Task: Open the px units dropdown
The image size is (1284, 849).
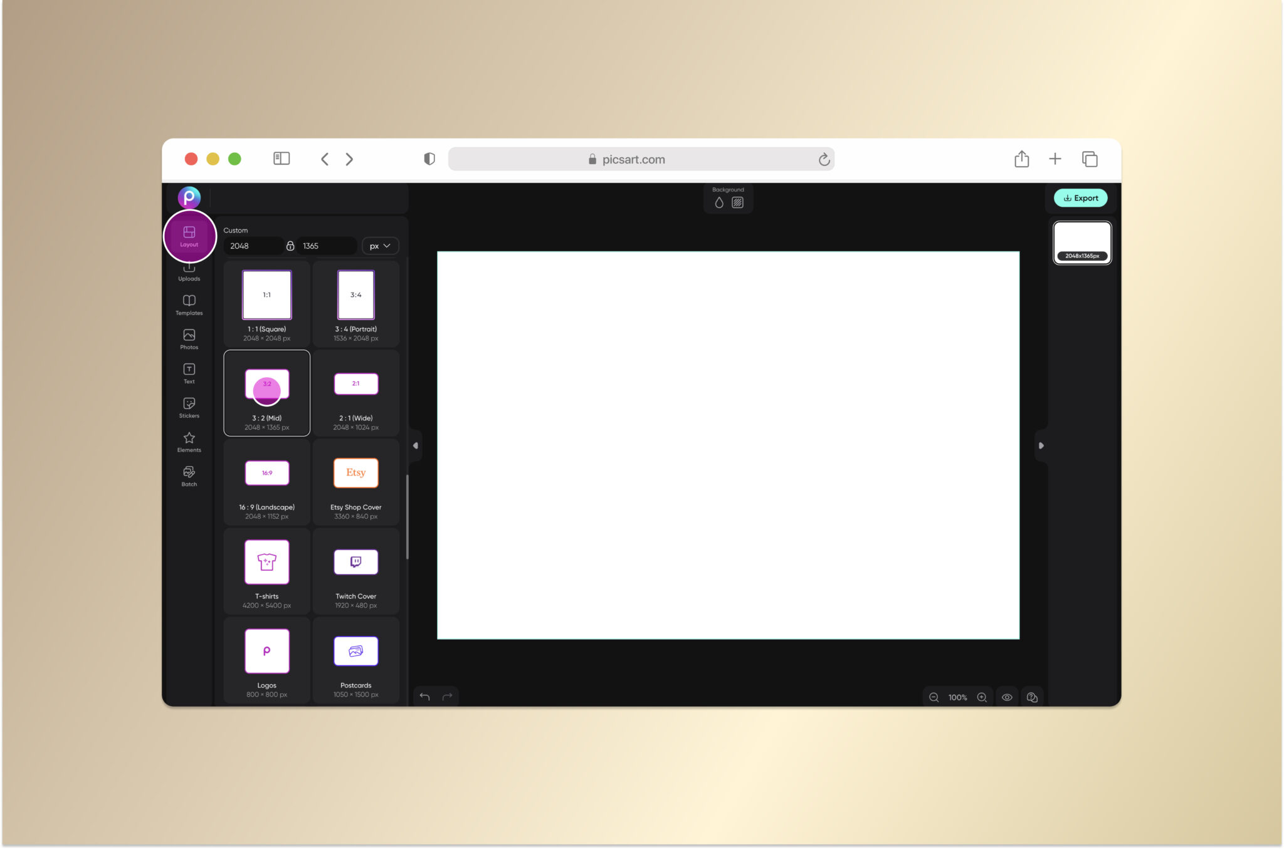Action: pyautogui.click(x=380, y=246)
